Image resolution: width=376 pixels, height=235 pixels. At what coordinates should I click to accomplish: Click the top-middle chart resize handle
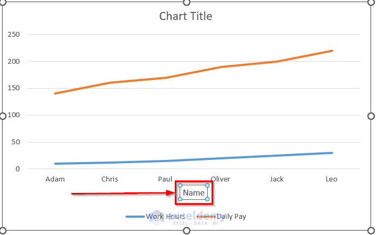(x=187, y=2)
